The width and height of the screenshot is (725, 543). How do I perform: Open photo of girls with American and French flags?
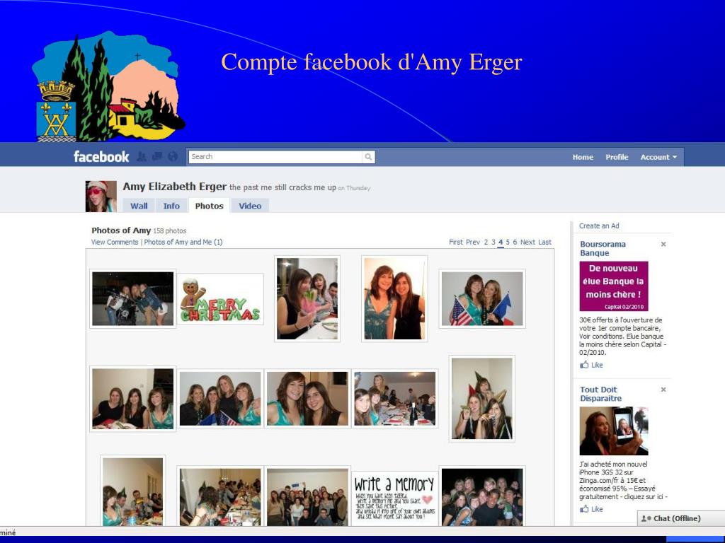(x=481, y=299)
